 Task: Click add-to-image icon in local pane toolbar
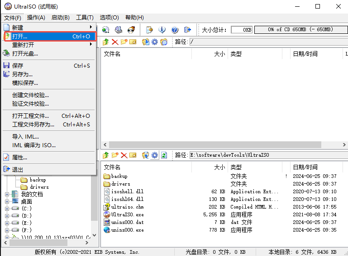pyautogui.click(x=146, y=155)
